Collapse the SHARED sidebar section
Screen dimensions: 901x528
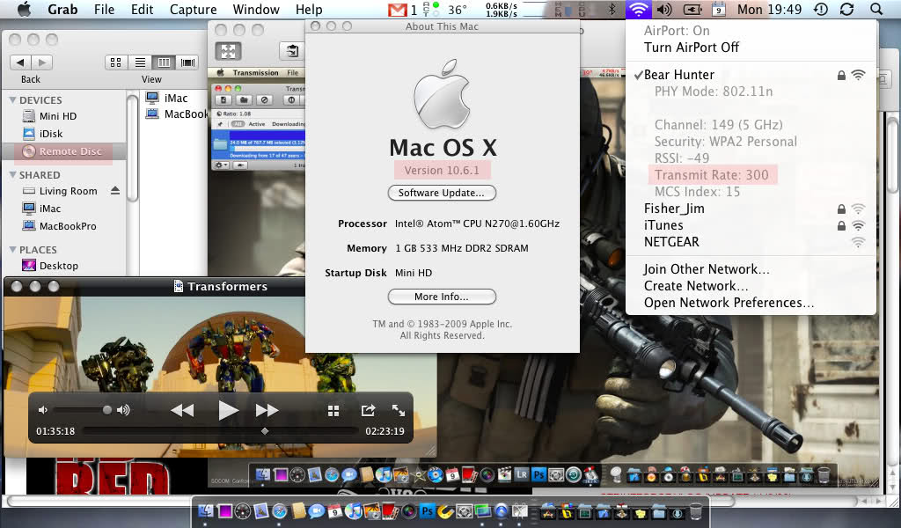pos(12,175)
